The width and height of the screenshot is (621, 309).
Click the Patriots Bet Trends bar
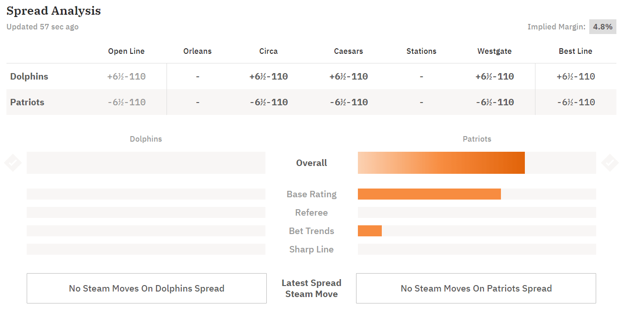point(370,231)
